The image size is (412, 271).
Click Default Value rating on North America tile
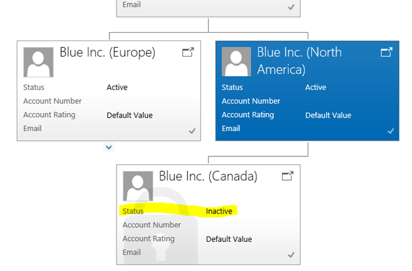(328, 115)
